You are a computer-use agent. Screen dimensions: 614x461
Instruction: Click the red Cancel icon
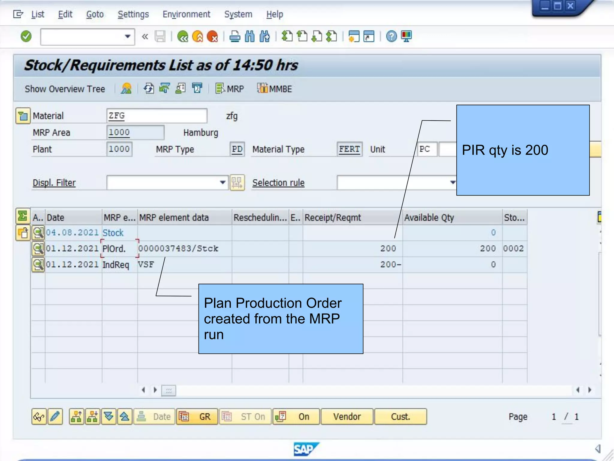(213, 37)
